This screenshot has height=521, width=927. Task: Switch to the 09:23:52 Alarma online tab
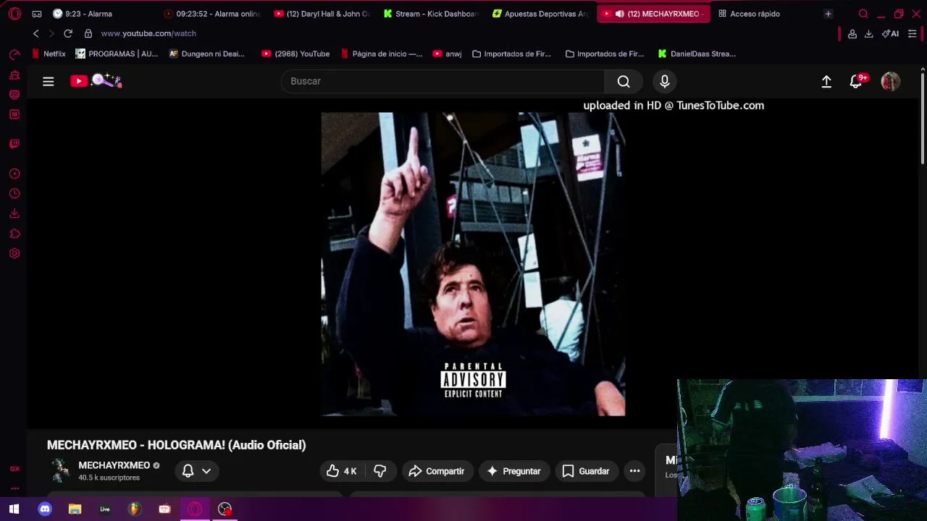click(212, 14)
